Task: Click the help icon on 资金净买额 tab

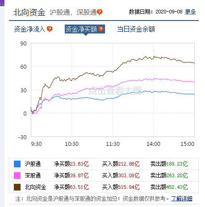Action: pyautogui.click(x=101, y=29)
